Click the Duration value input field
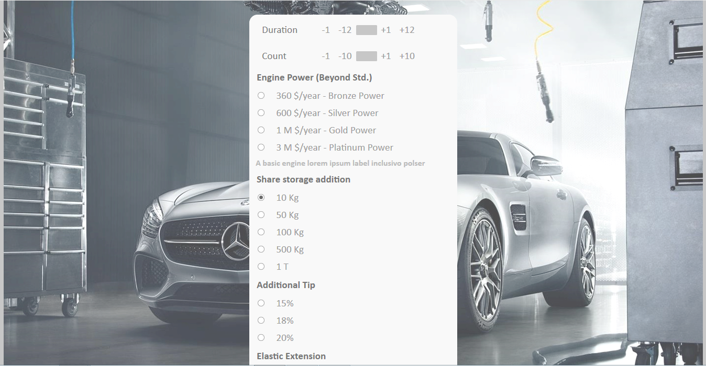Viewport: 706px width, 366px height. coord(367,30)
